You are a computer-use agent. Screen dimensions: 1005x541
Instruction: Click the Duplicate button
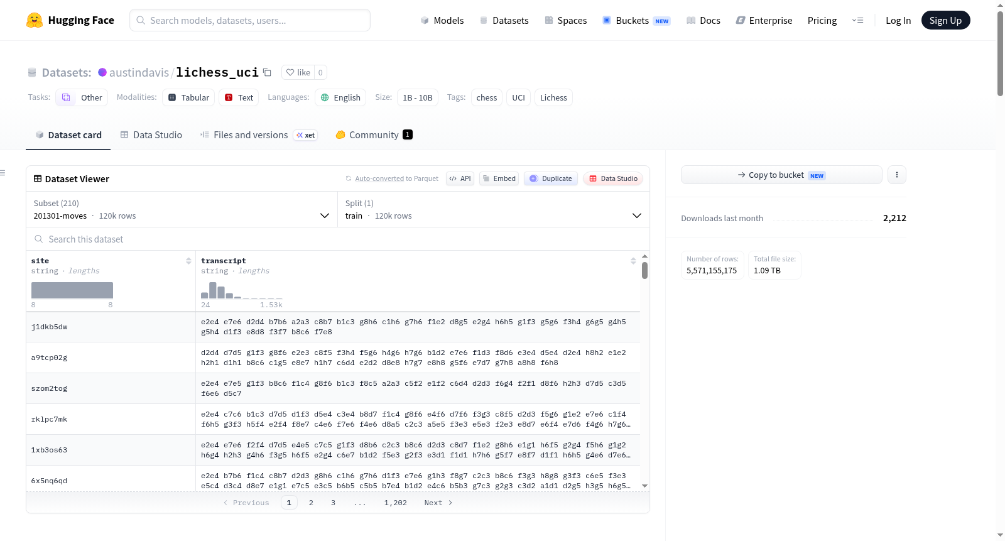point(551,178)
